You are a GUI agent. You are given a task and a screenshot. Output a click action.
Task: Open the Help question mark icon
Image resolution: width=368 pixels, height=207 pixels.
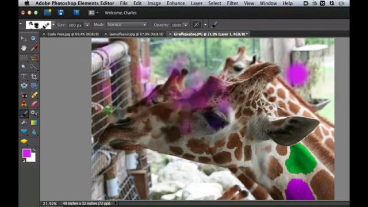click(x=76, y=13)
